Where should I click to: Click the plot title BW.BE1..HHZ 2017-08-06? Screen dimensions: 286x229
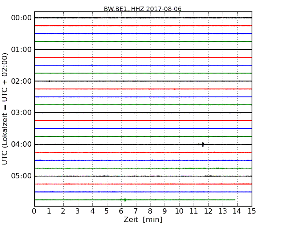[x=143, y=9]
